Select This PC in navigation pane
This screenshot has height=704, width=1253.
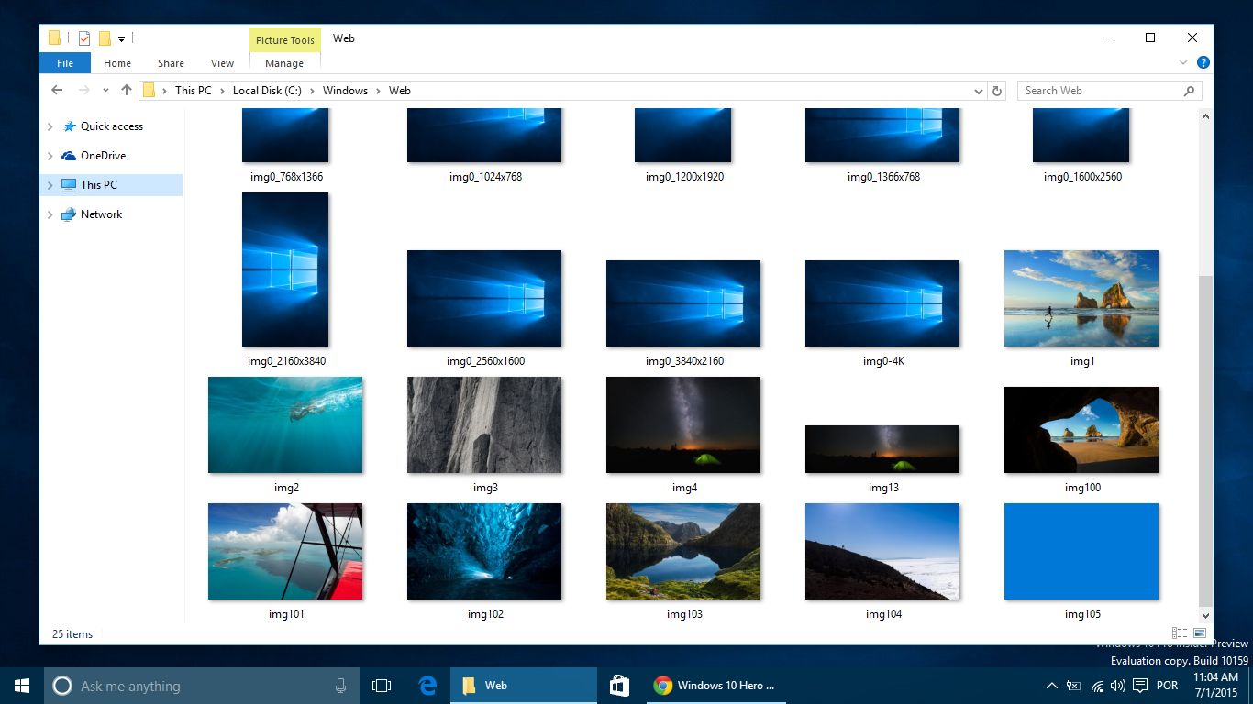(x=99, y=185)
